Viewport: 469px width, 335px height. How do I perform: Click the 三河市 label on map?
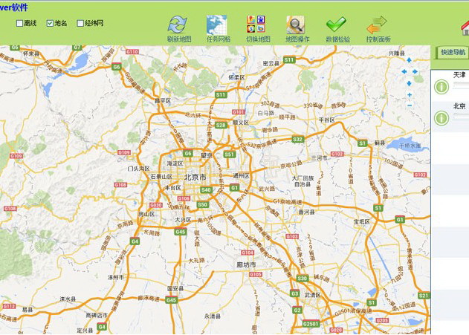click(x=319, y=157)
